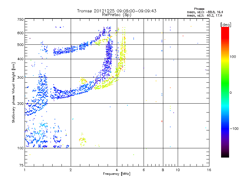
Task: Click the "mean, sd,X: 83.2, 17.6" statistics line
Action: click(204, 15)
